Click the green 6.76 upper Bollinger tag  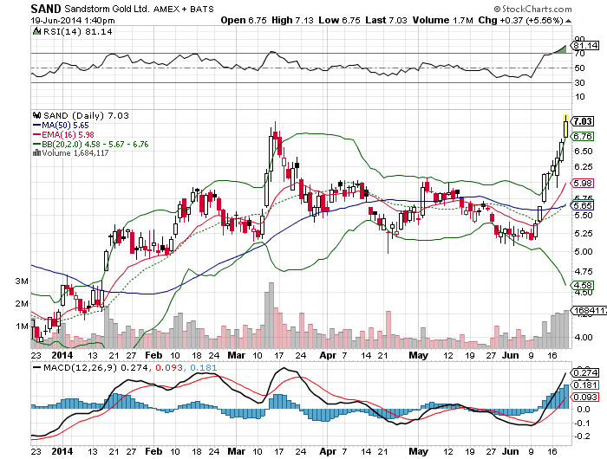click(583, 137)
